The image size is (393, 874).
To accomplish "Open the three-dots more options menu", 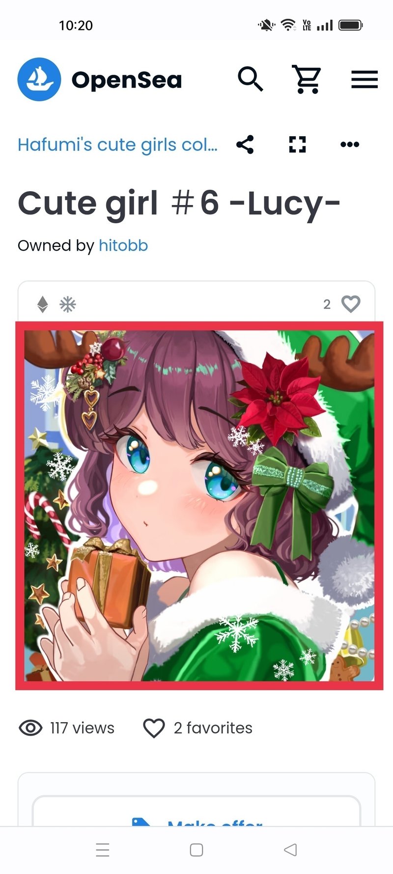I will point(350,145).
